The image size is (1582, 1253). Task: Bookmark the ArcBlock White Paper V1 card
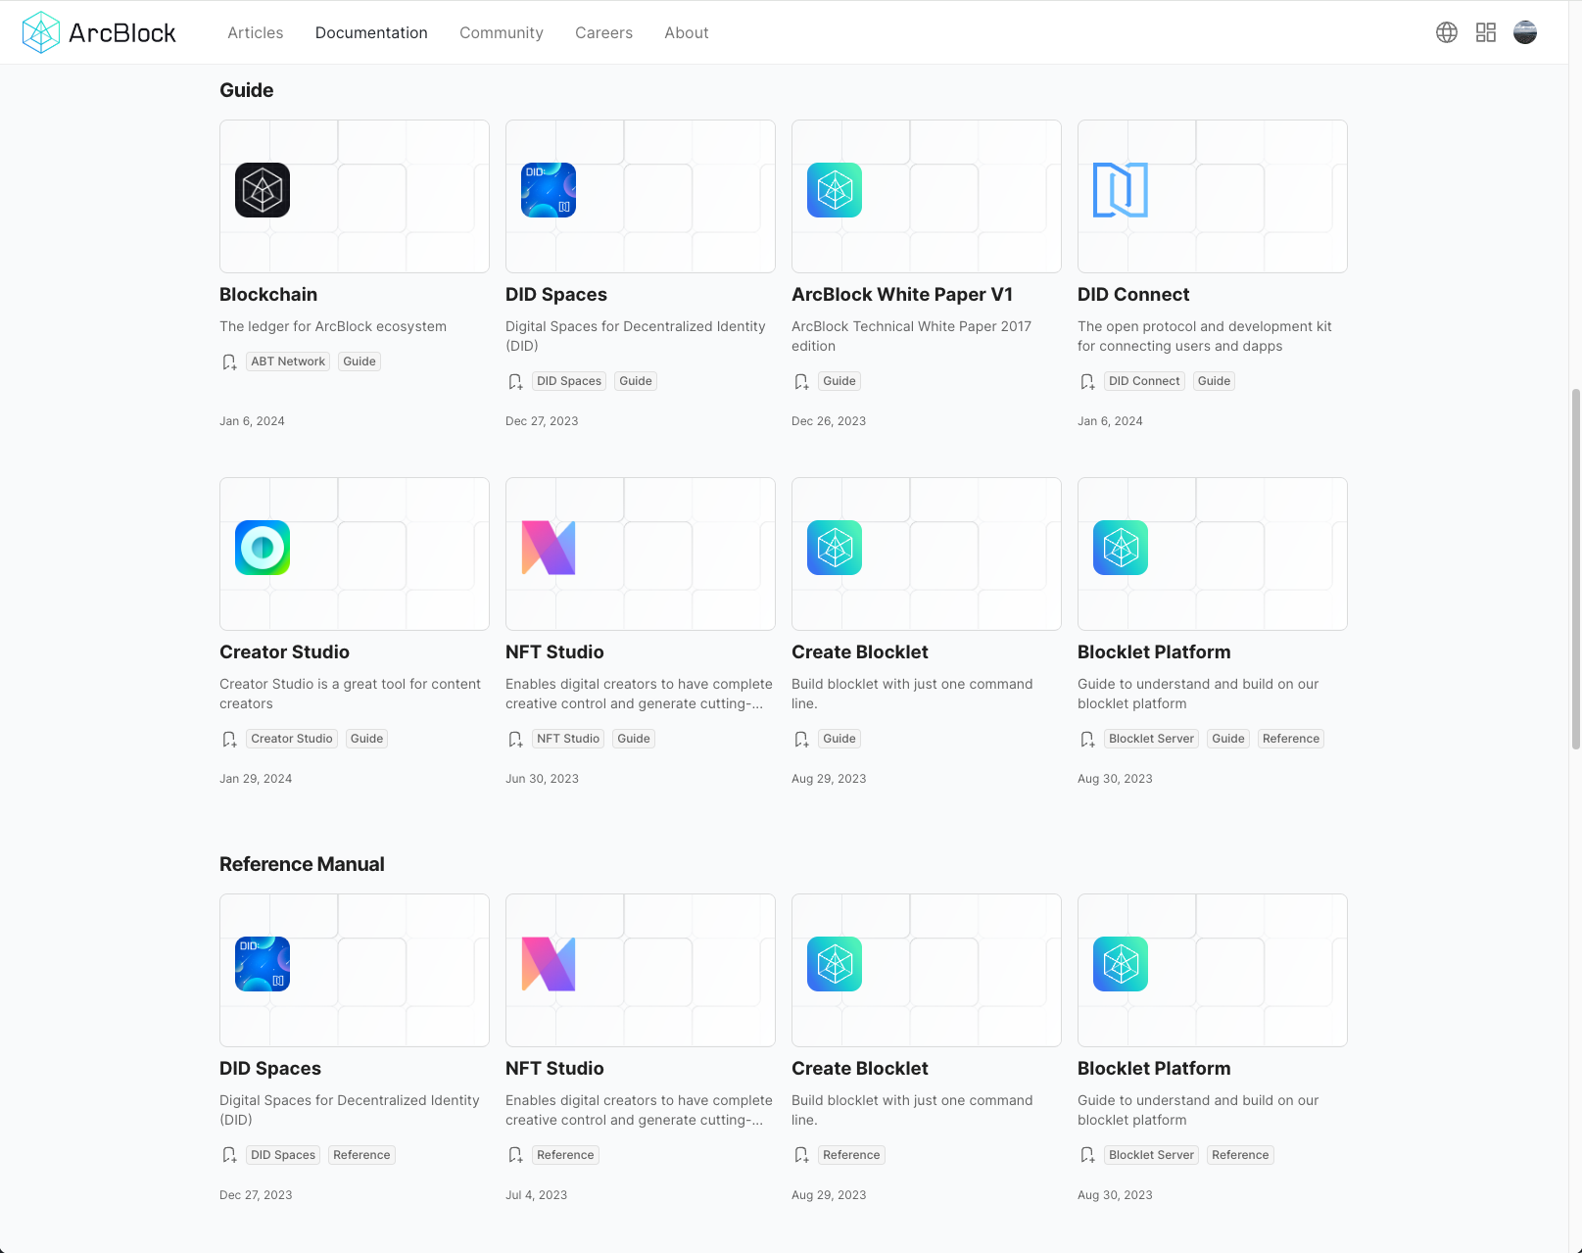point(801,382)
